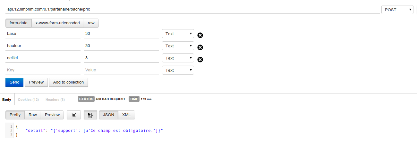This screenshot has width=417, height=145.
Task: Remove the hauteur parameter row
Action: (200, 47)
